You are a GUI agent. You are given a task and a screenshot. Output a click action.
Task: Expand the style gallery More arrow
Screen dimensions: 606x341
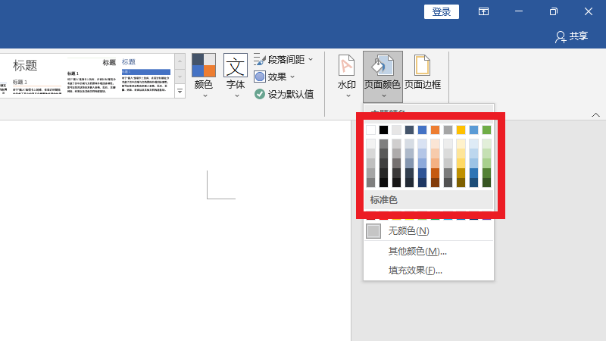coord(180,92)
